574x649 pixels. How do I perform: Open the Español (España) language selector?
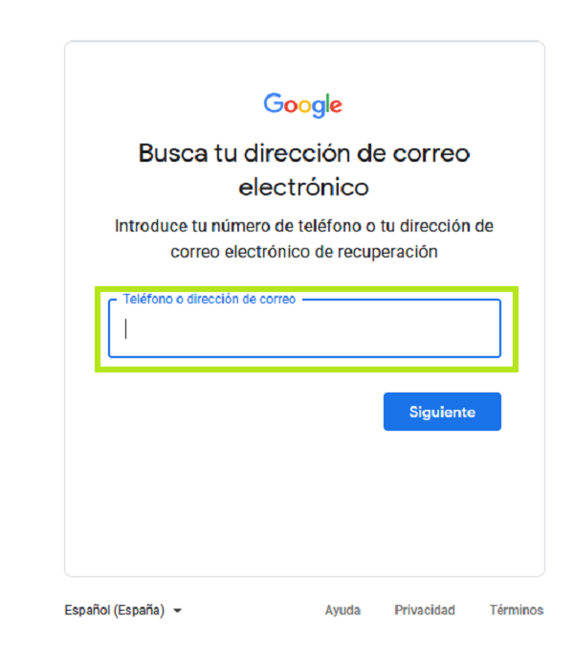tap(122, 610)
